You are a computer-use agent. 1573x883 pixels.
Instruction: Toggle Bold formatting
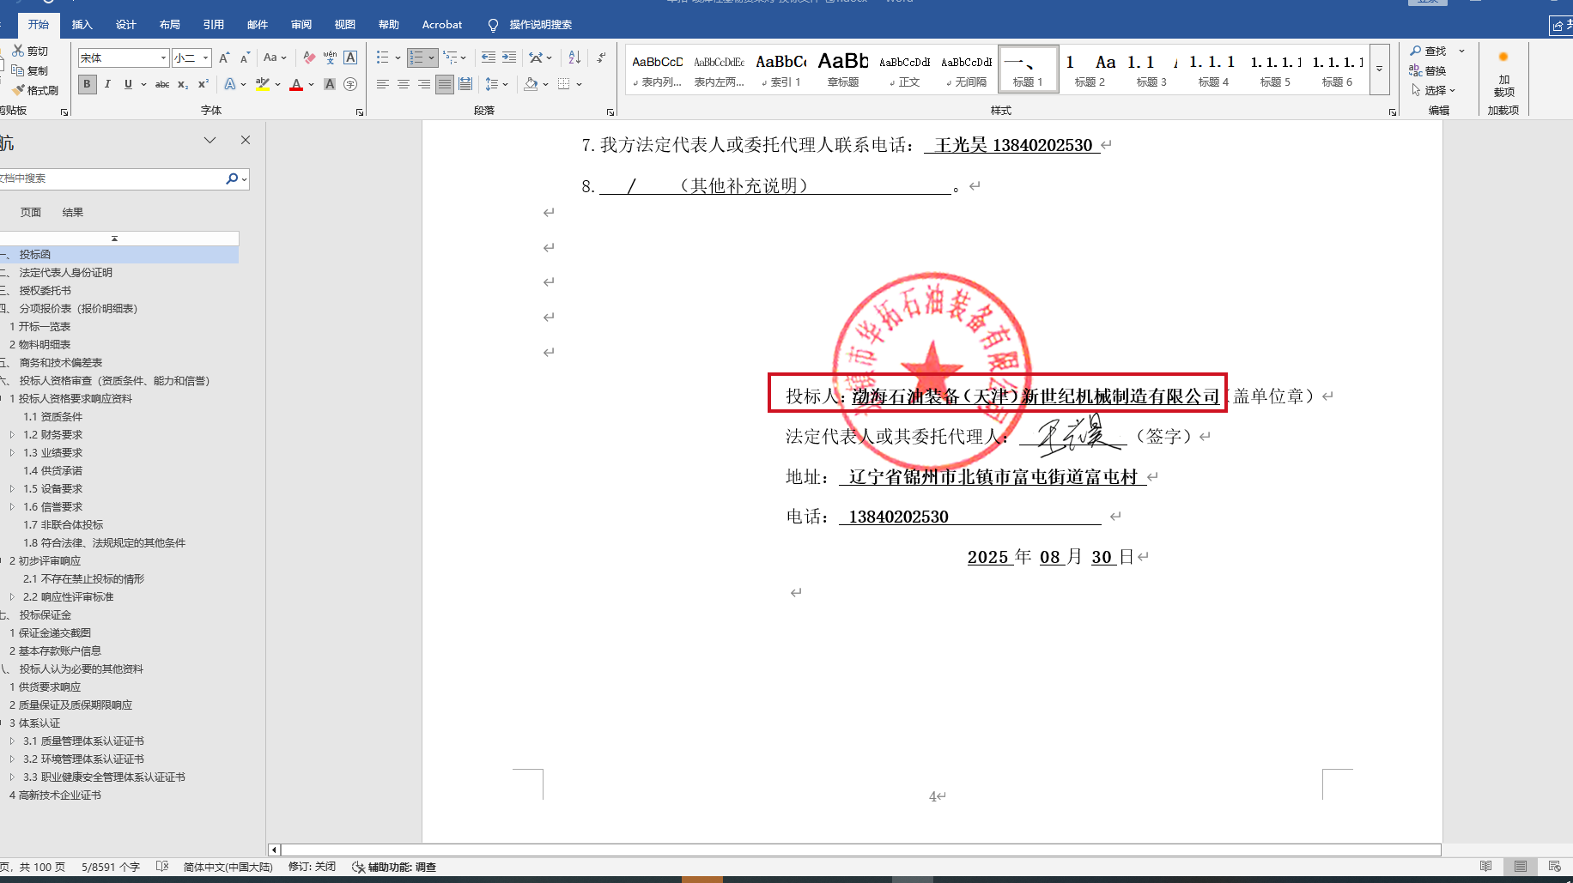tap(87, 84)
